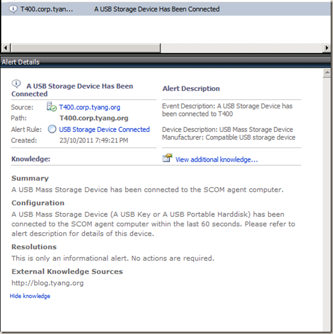The image size is (333, 334).
Task: Click the Alert Details panel header
Action: [x=166, y=62]
